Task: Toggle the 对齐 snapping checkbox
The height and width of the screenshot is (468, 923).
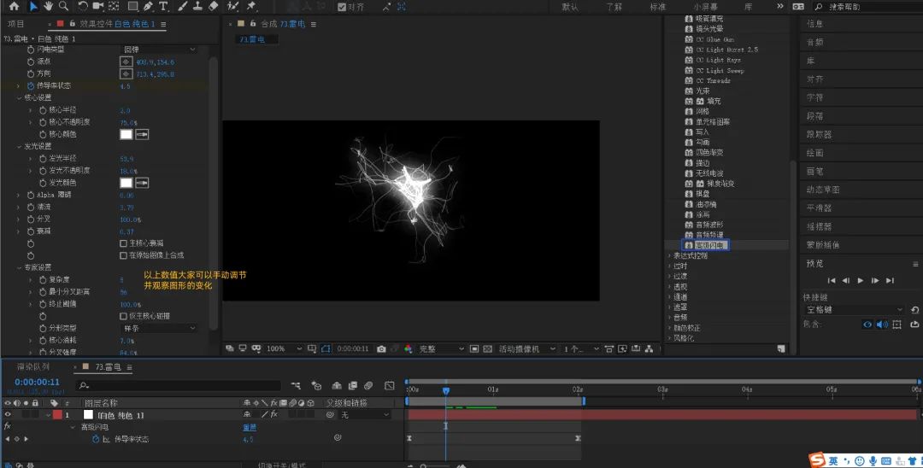Action: click(x=342, y=7)
